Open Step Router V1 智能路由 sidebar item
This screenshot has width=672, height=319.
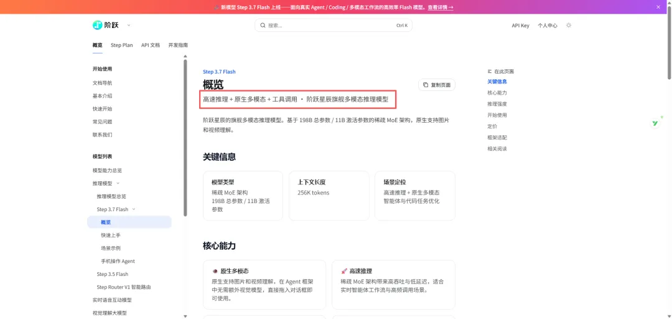point(123,287)
